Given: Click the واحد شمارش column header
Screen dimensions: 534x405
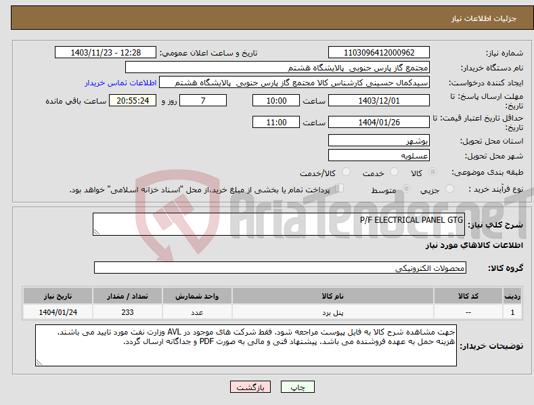Looking at the screenshot, I should coord(197,296).
